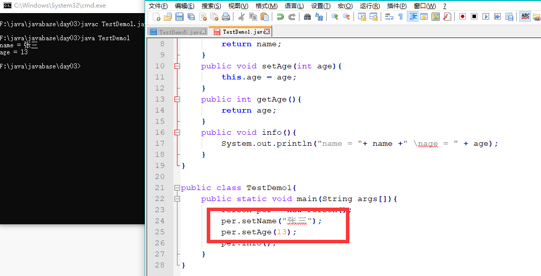The image size is (541, 276).
Task: Click the System.out.println line 17
Action: click(x=360, y=143)
